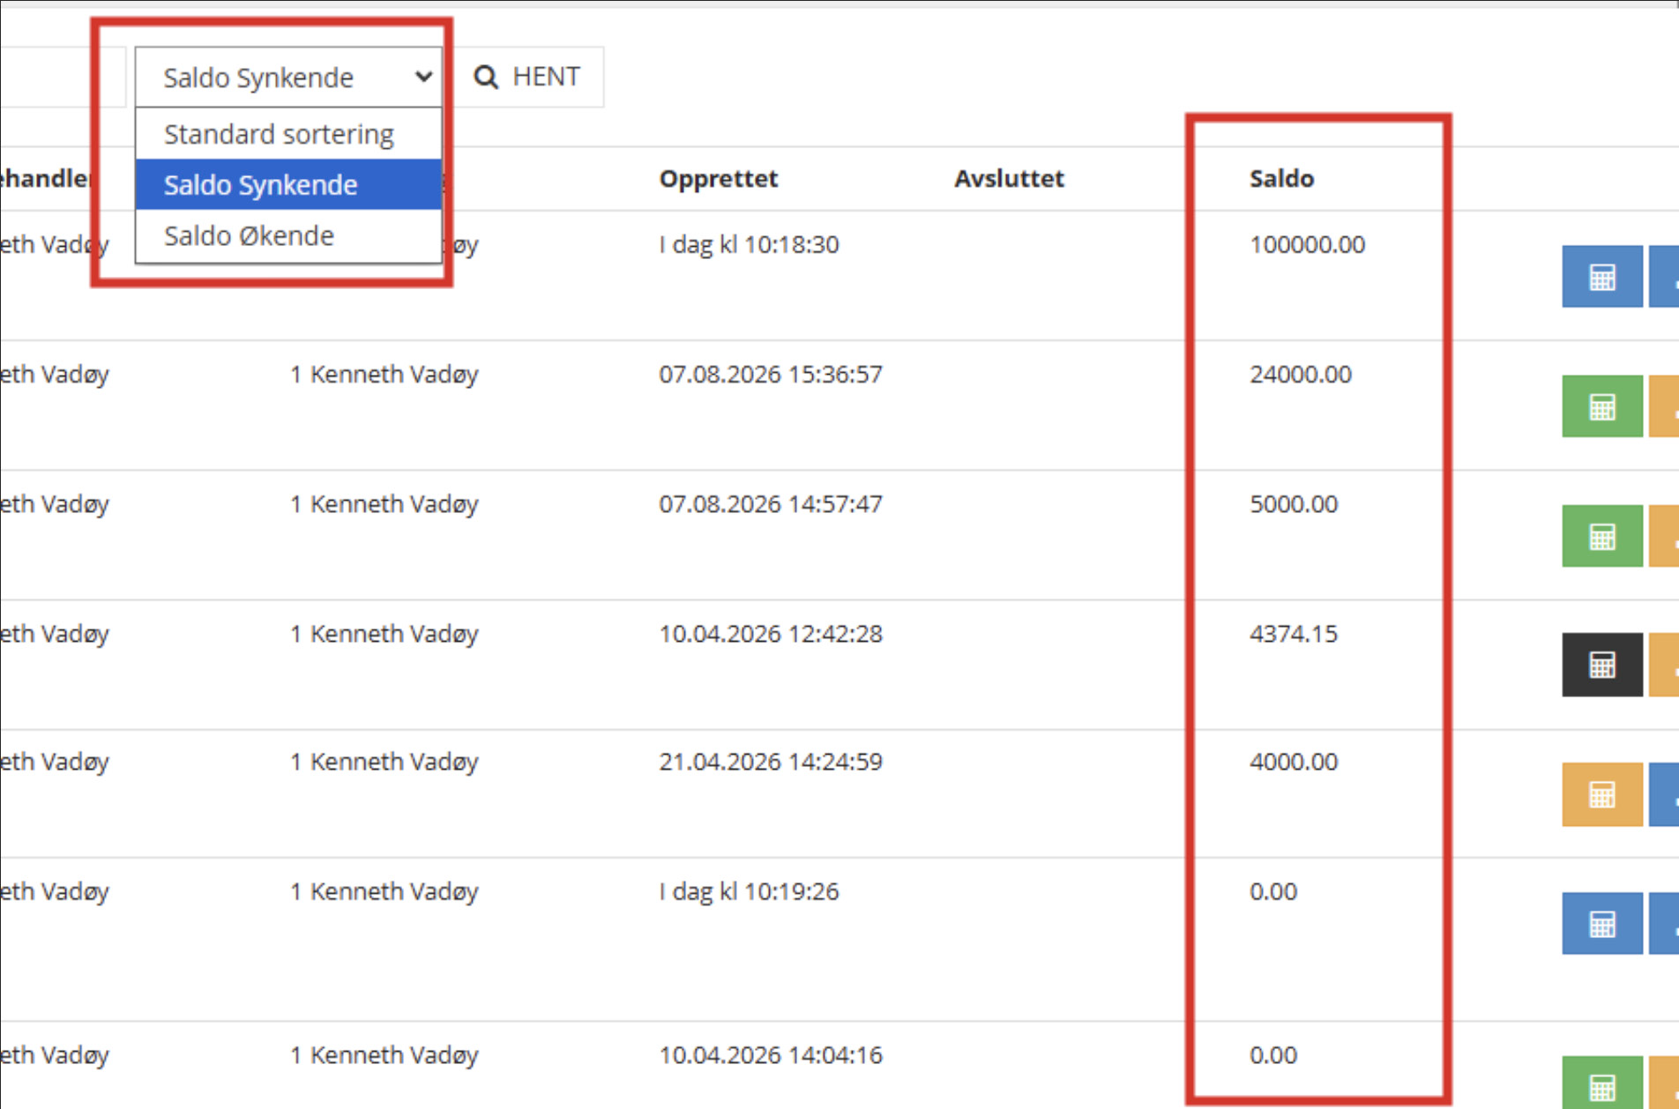Click black calculator icon in 4374.15 row
Screen dimensions: 1679x1109
point(1601,665)
